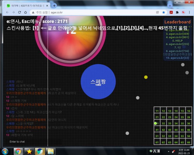Click the address bar URL agar.co.kr
194x155 pixels.
pyautogui.click(x=57, y=12)
